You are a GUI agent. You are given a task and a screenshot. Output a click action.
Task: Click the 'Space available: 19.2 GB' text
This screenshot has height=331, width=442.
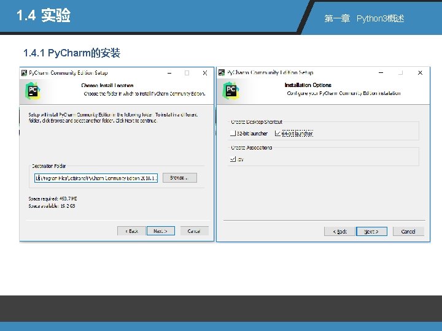(x=52, y=206)
